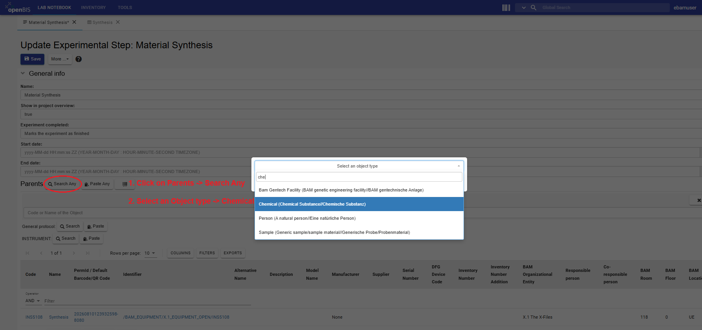Click the global search magnifier icon
702x330 pixels.
533,7
